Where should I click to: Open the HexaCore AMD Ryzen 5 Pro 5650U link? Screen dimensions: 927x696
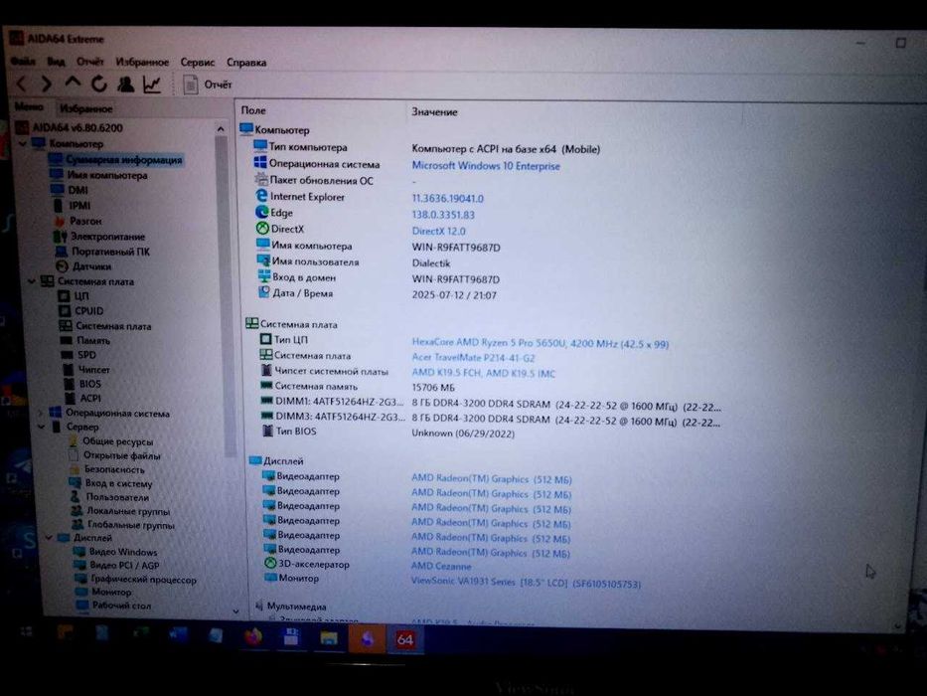tap(540, 343)
